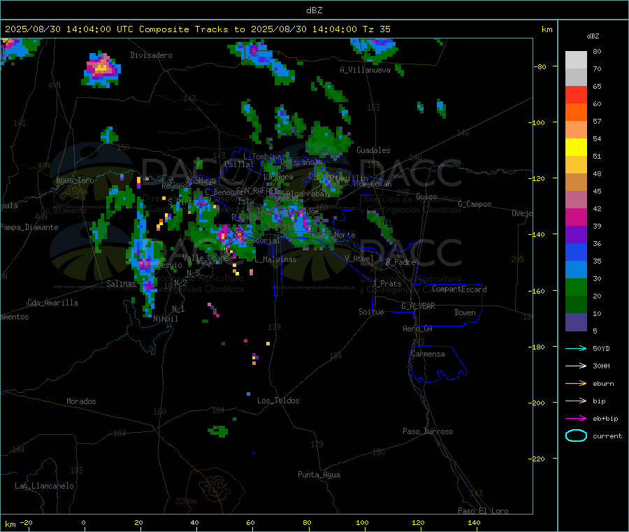Image resolution: width=629 pixels, height=532 pixels.
Task: Click the 'Soitue' place label
Action: 371,312
